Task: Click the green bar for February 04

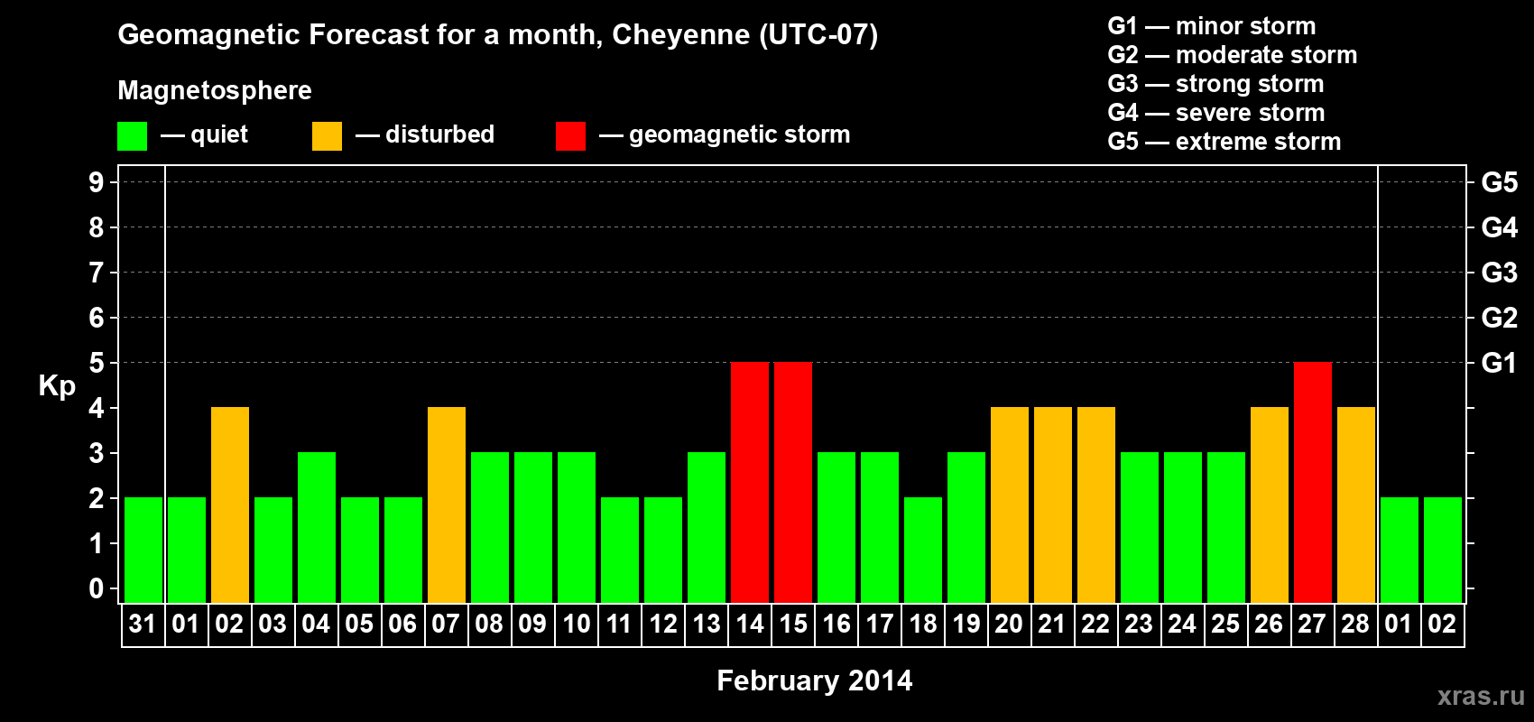Action: (x=317, y=527)
